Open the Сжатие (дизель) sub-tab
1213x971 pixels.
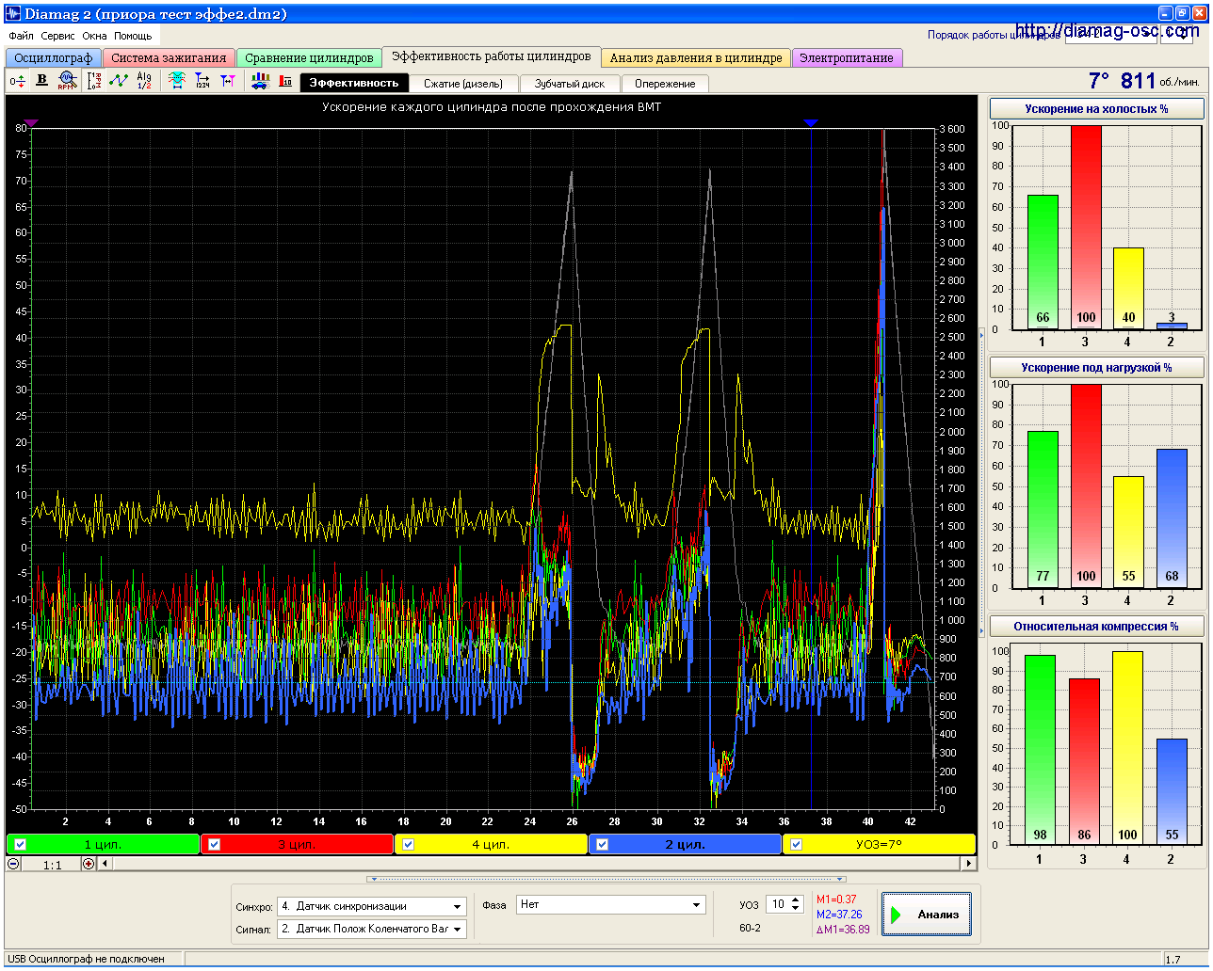click(x=463, y=84)
